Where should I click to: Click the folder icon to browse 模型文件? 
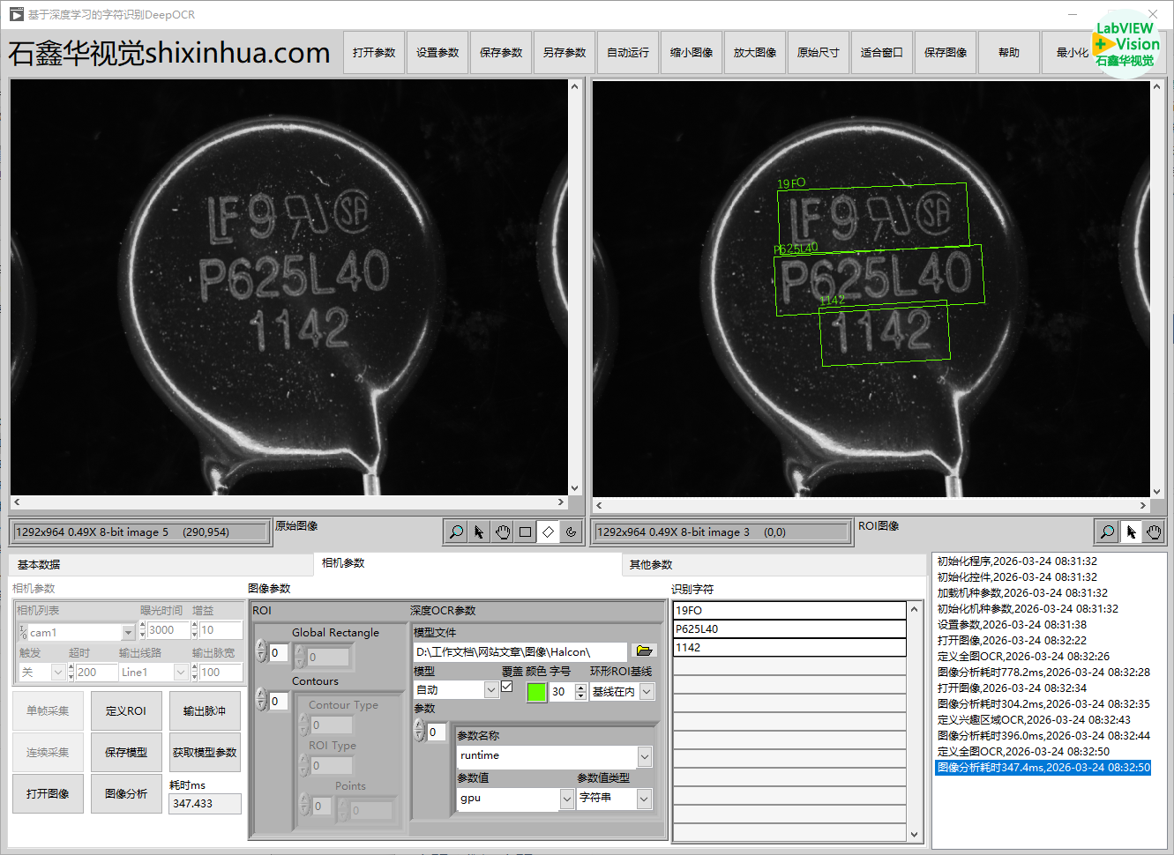[645, 651]
